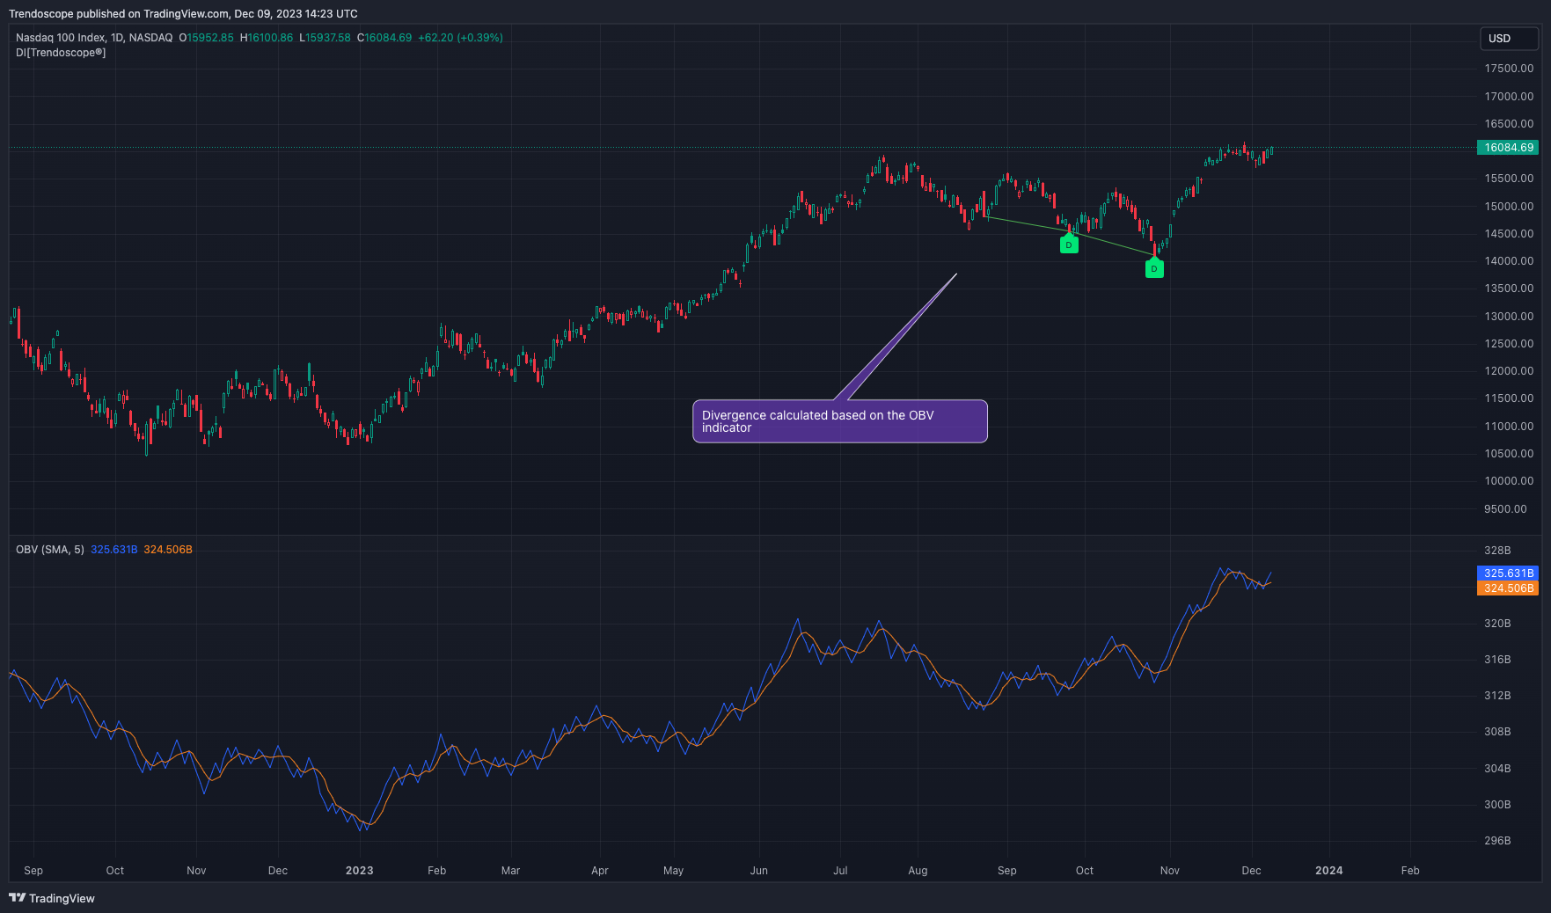
Task: Click the Jul label on time axis
Action: (x=840, y=871)
